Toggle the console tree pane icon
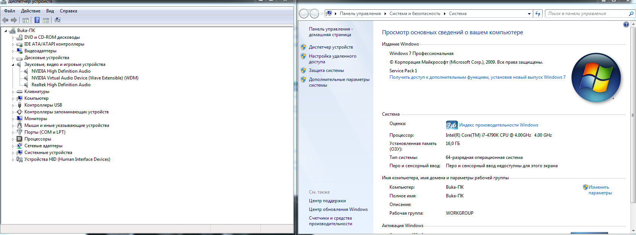636x235 pixels. coord(26,20)
